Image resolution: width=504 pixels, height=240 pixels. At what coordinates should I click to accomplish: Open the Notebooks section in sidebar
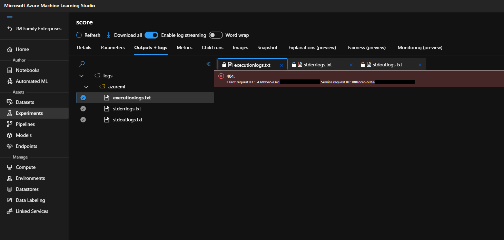point(27,70)
